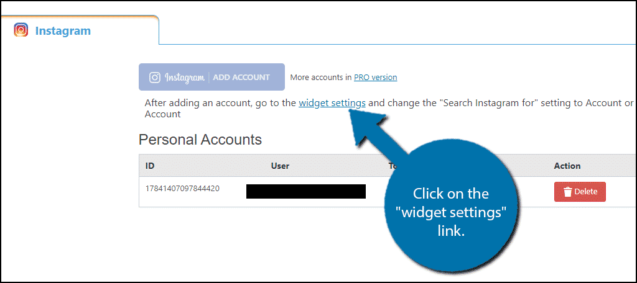The width and height of the screenshot is (637, 283).
Task: Click the 'More accounts in' text
Action: coord(321,77)
